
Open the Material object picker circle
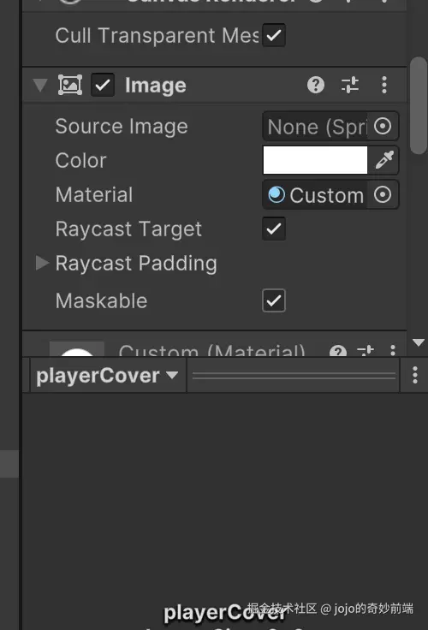(383, 195)
